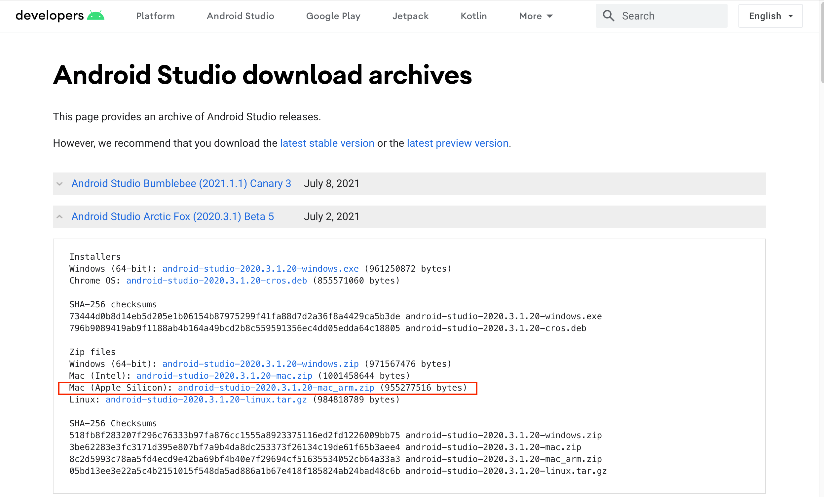Click the '(961250872 bytes)' size text
The height and width of the screenshot is (497, 824).
pyautogui.click(x=408, y=269)
